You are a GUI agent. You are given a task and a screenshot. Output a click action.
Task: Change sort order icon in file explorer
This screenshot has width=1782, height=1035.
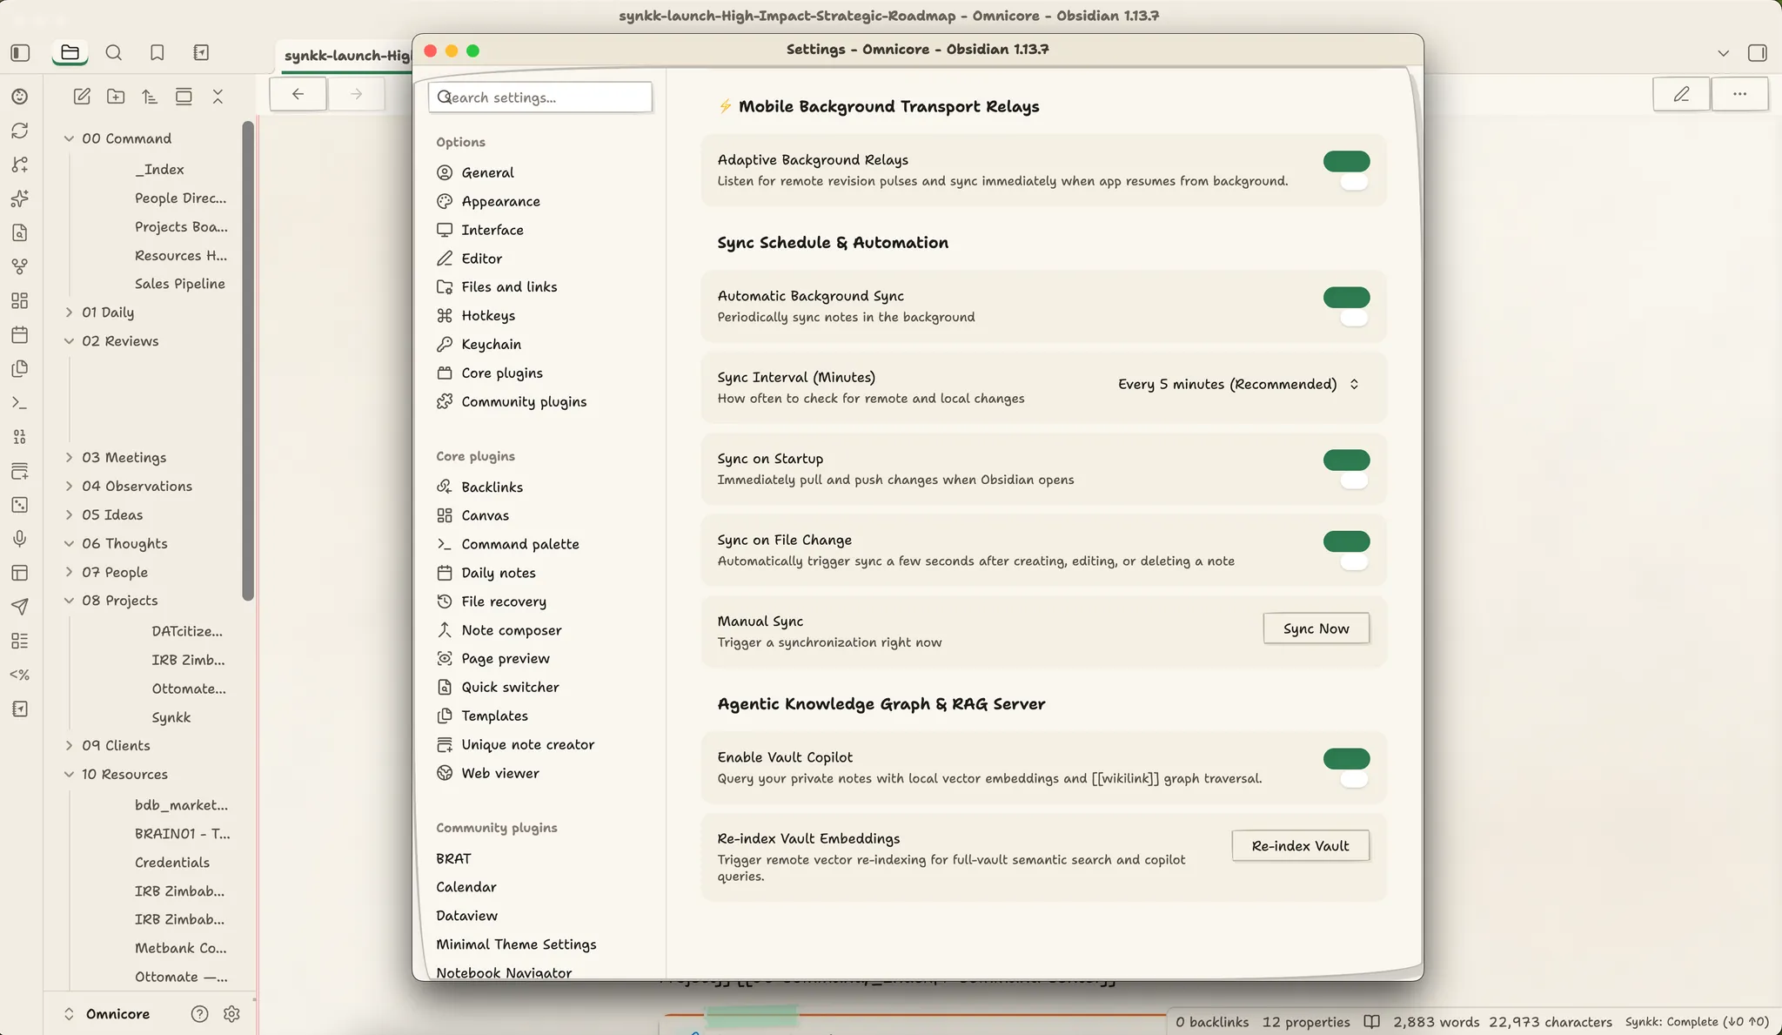[x=150, y=97]
